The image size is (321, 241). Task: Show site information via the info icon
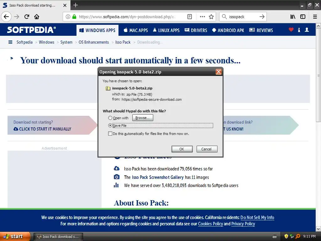[68, 17]
